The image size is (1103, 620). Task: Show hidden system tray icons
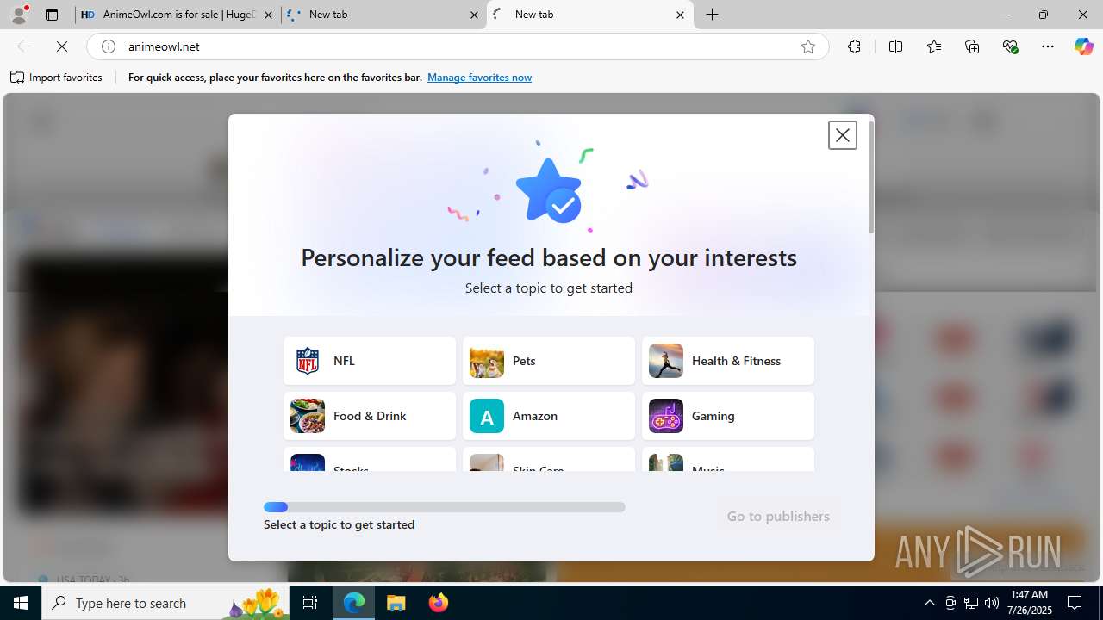click(929, 603)
